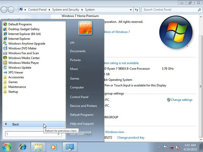The width and height of the screenshot is (203, 152).
Task: Open Windows Update icon in Start menu
Action: coord(5,67)
